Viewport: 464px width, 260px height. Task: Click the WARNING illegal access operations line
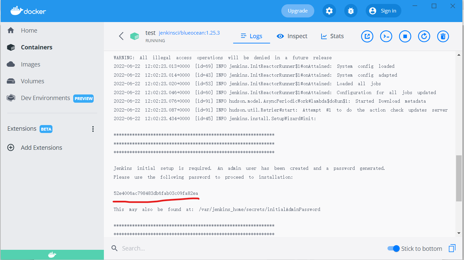coord(223,58)
